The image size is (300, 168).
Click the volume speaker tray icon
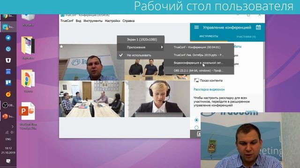[12, 132]
